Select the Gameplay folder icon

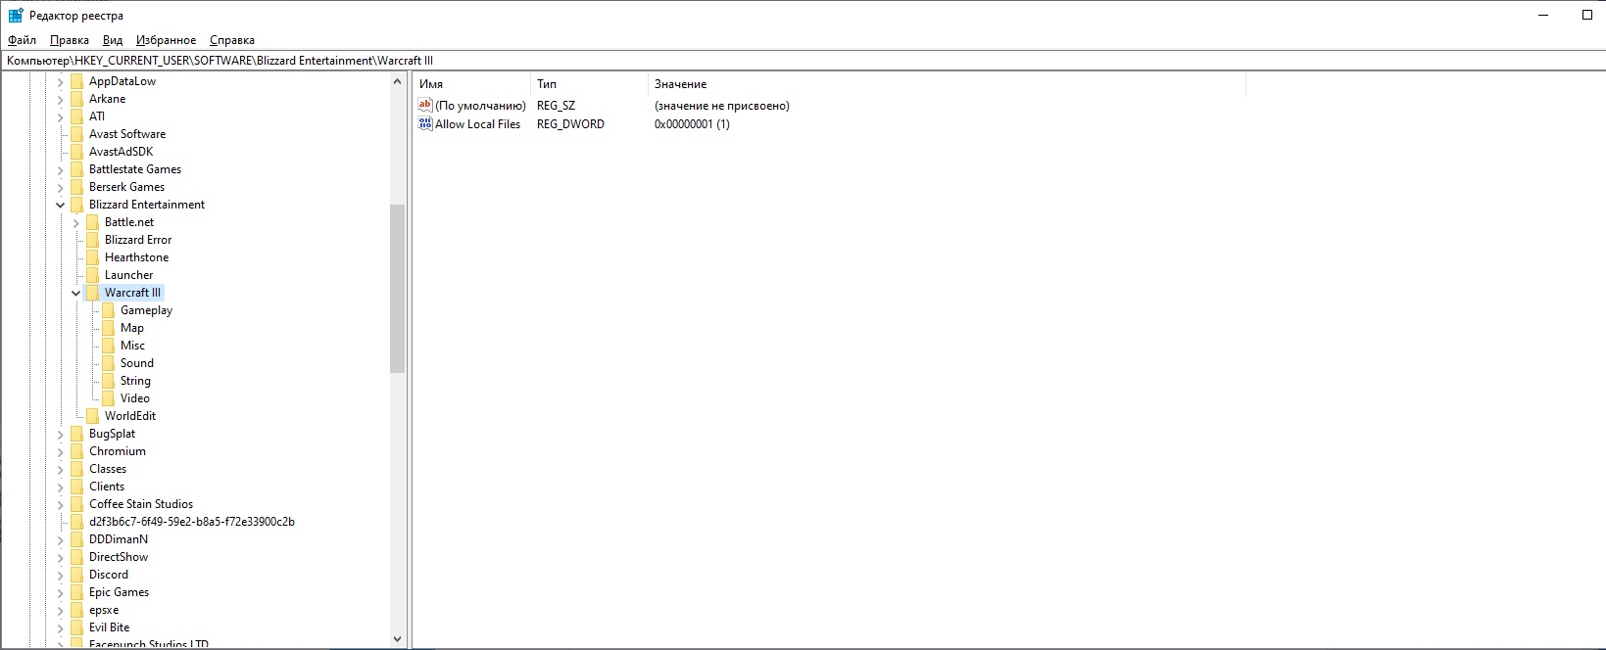pos(109,310)
